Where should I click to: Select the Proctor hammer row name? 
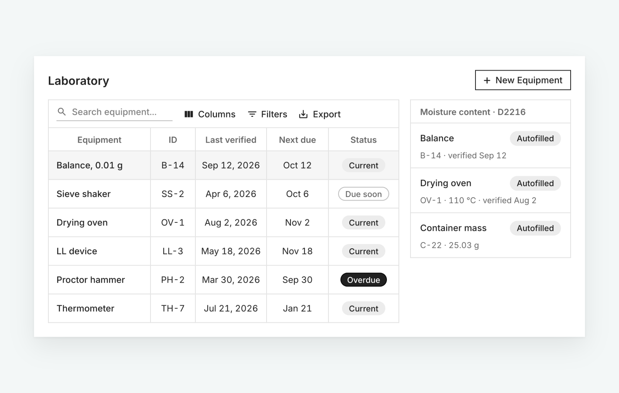pos(91,280)
